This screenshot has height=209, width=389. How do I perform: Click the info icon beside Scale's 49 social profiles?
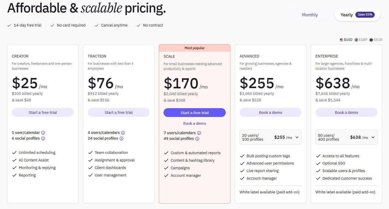click(x=197, y=139)
